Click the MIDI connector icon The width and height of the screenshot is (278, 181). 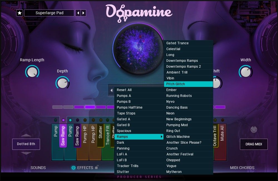[x=254, y=129]
